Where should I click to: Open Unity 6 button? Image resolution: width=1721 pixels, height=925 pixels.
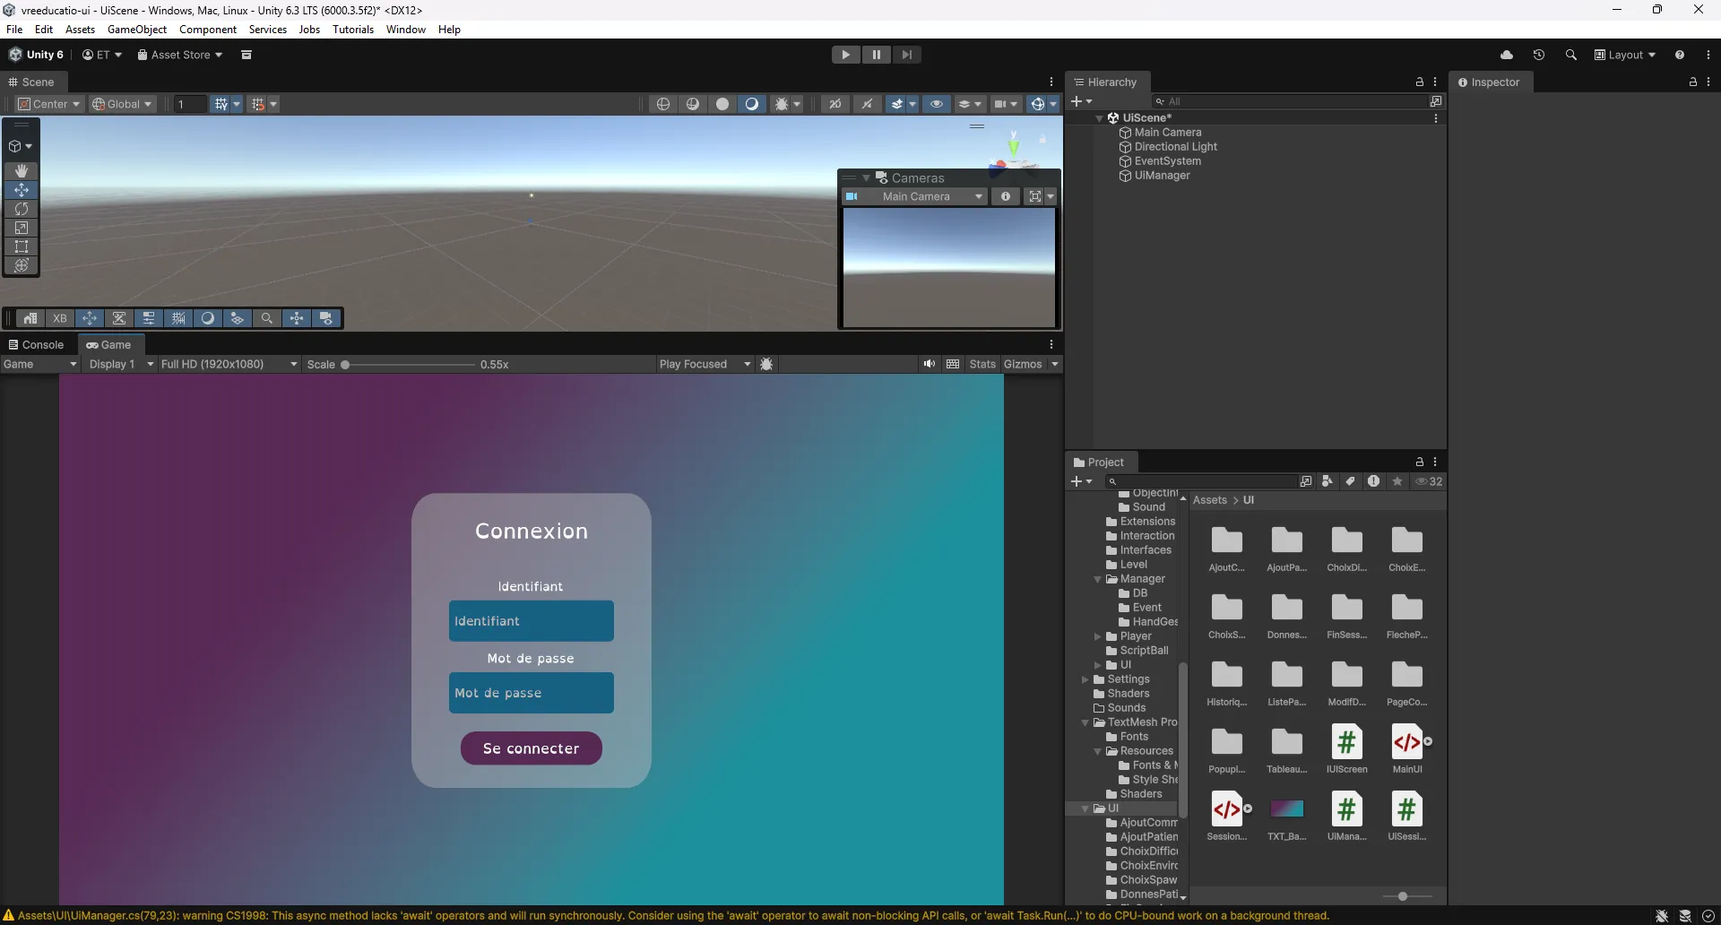click(36, 55)
